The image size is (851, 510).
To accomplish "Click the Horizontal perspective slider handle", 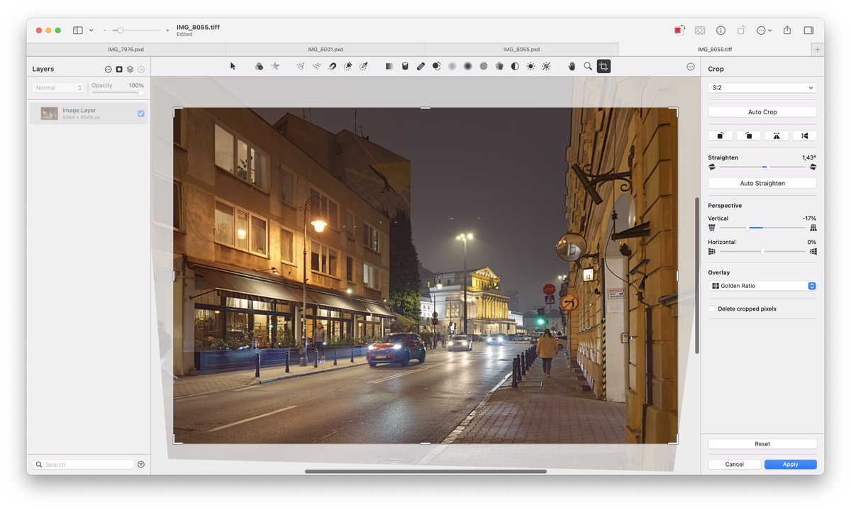I will click(x=762, y=252).
